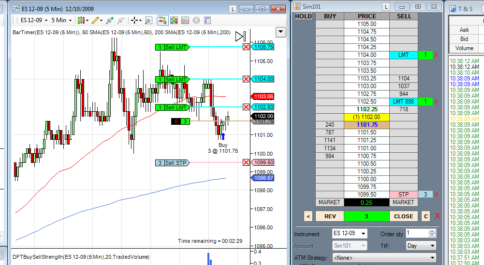Click the CLOSE position button

point(403,216)
